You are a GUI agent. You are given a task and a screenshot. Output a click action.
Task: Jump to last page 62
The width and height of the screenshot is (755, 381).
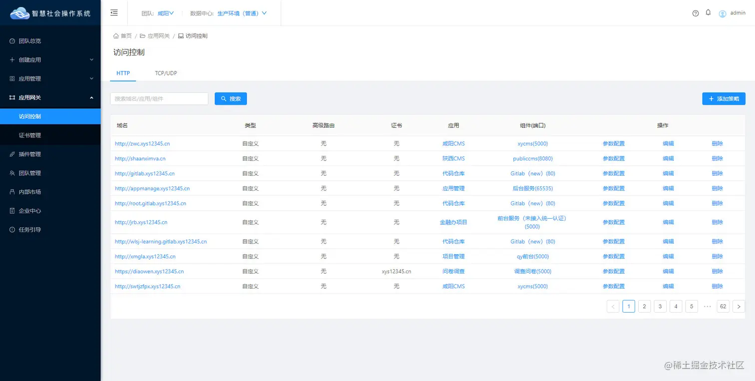pos(723,306)
